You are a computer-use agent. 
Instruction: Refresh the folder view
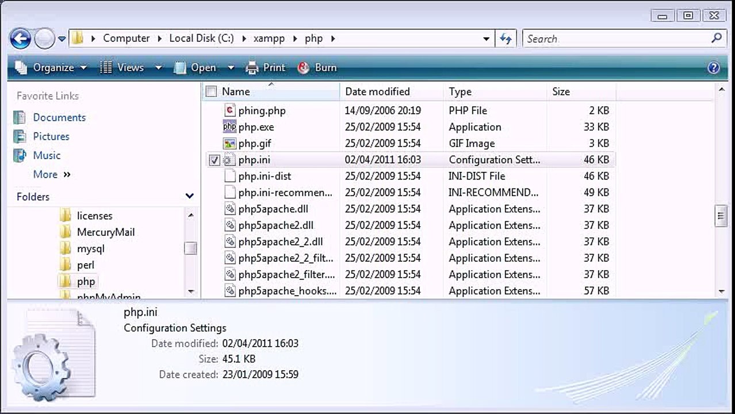(506, 39)
